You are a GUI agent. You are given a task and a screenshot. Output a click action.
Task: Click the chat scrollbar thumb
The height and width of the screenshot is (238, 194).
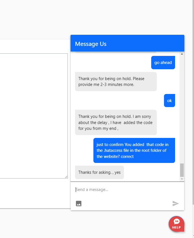[x=182, y=170]
